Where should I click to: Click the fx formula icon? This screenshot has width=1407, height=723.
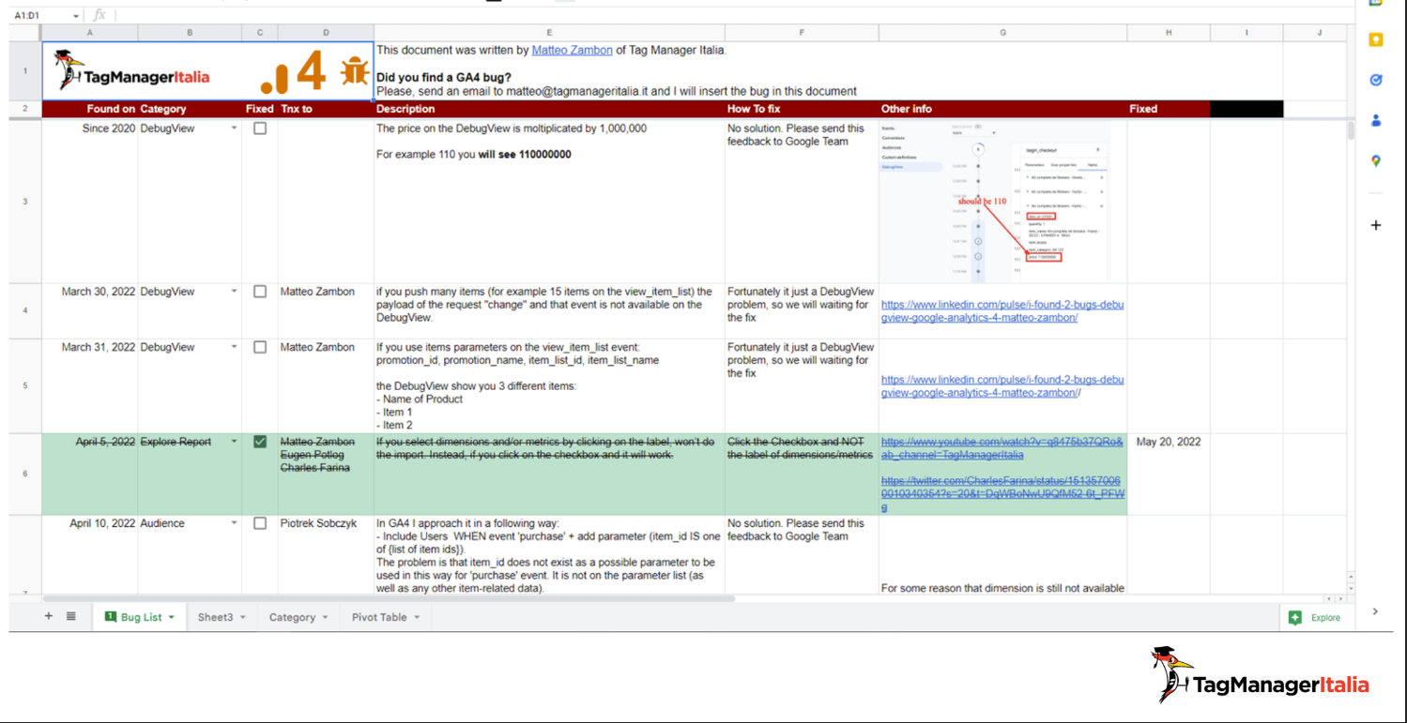99,15
